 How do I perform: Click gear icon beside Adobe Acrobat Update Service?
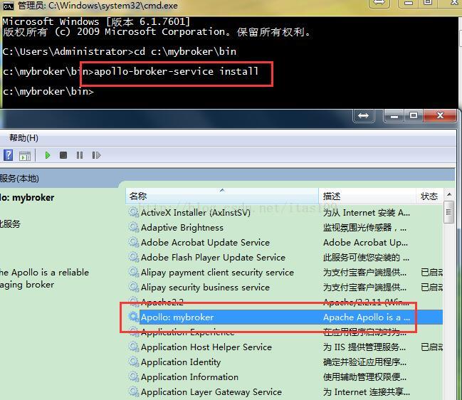134,243
